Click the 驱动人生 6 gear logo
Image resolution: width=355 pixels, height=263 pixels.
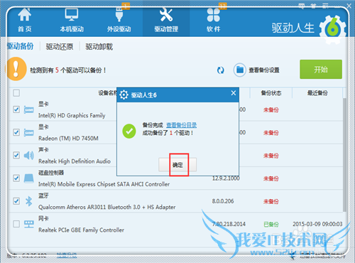tap(332, 29)
